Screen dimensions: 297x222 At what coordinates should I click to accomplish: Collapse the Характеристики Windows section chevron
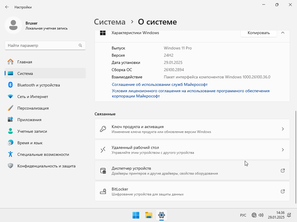tap(283, 33)
